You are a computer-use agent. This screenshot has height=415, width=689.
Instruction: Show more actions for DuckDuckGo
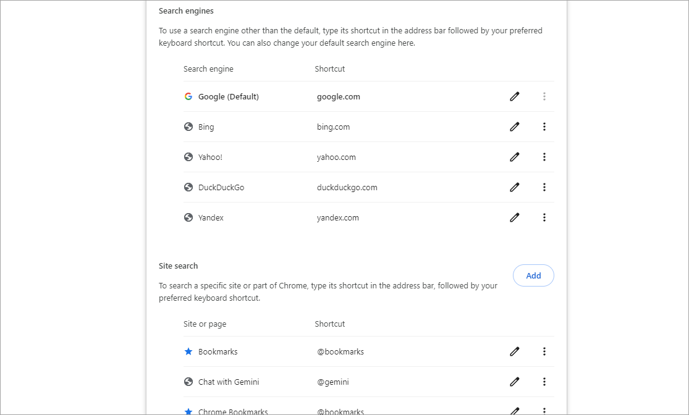click(544, 187)
